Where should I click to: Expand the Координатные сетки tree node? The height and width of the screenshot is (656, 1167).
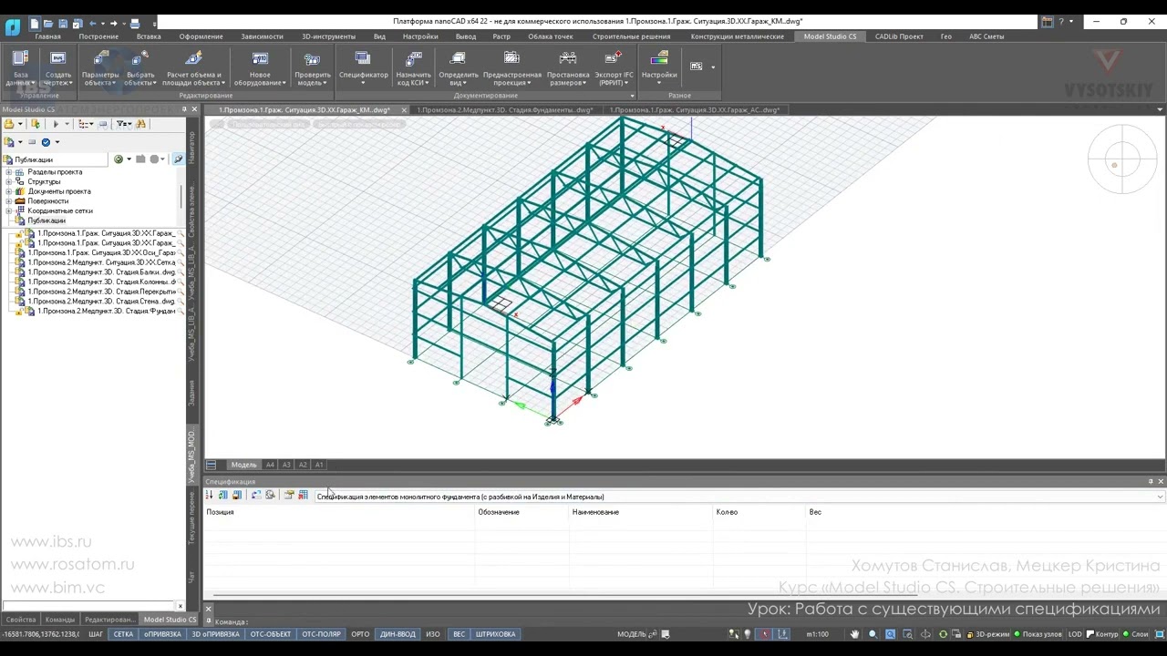click(x=9, y=210)
